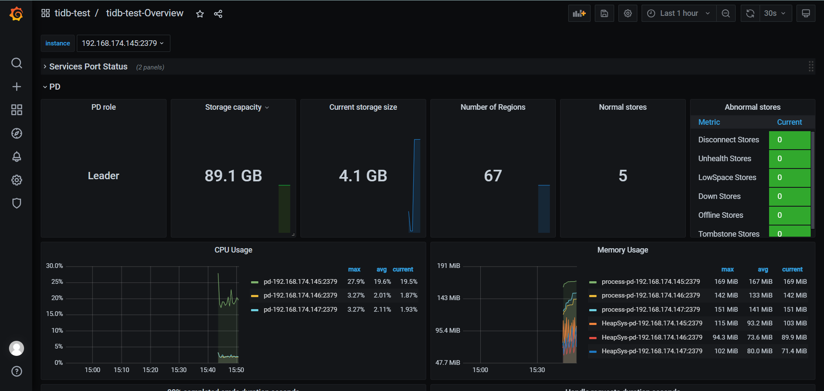Sort Abnormal stores by Current column
824x391 pixels.
pos(789,122)
